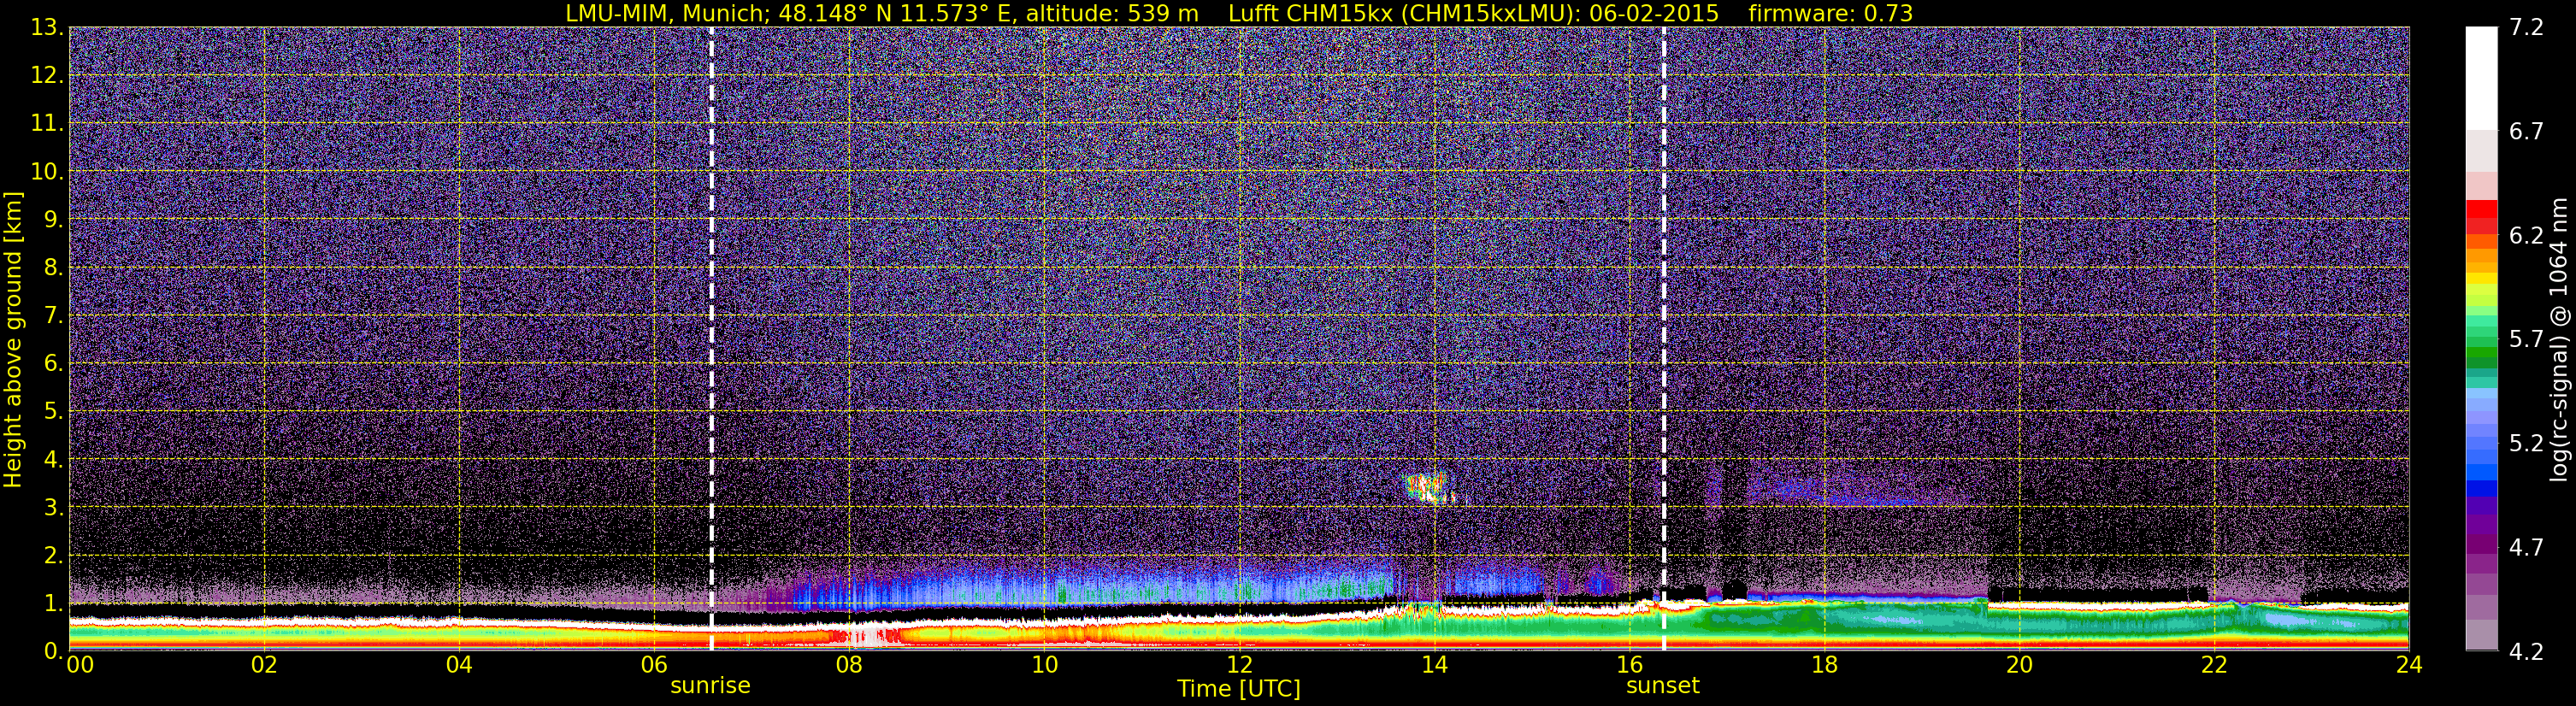The image size is (2576, 706).
Task: Click the height axis tick "10."
Action: [x=47, y=171]
